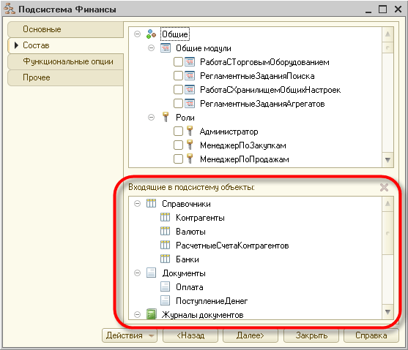Switch to the Основные tab
The width and height of the screenshot is (408, 350).
[x=66, y=29]
